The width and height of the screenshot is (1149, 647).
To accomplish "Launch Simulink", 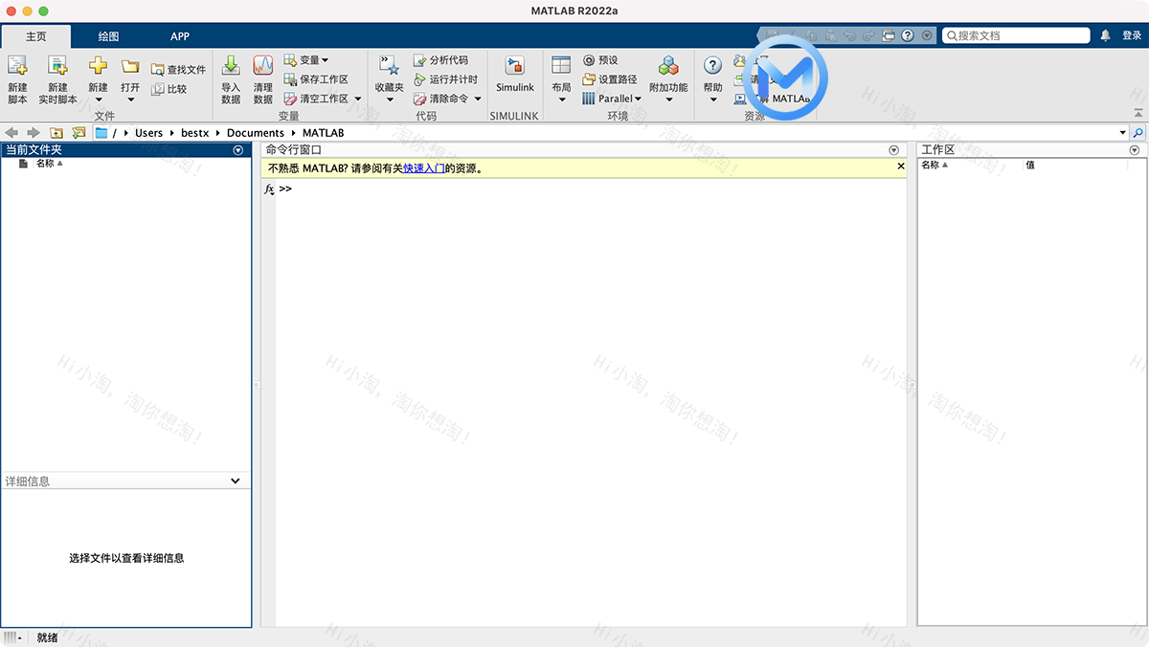I will pos(514,77).
